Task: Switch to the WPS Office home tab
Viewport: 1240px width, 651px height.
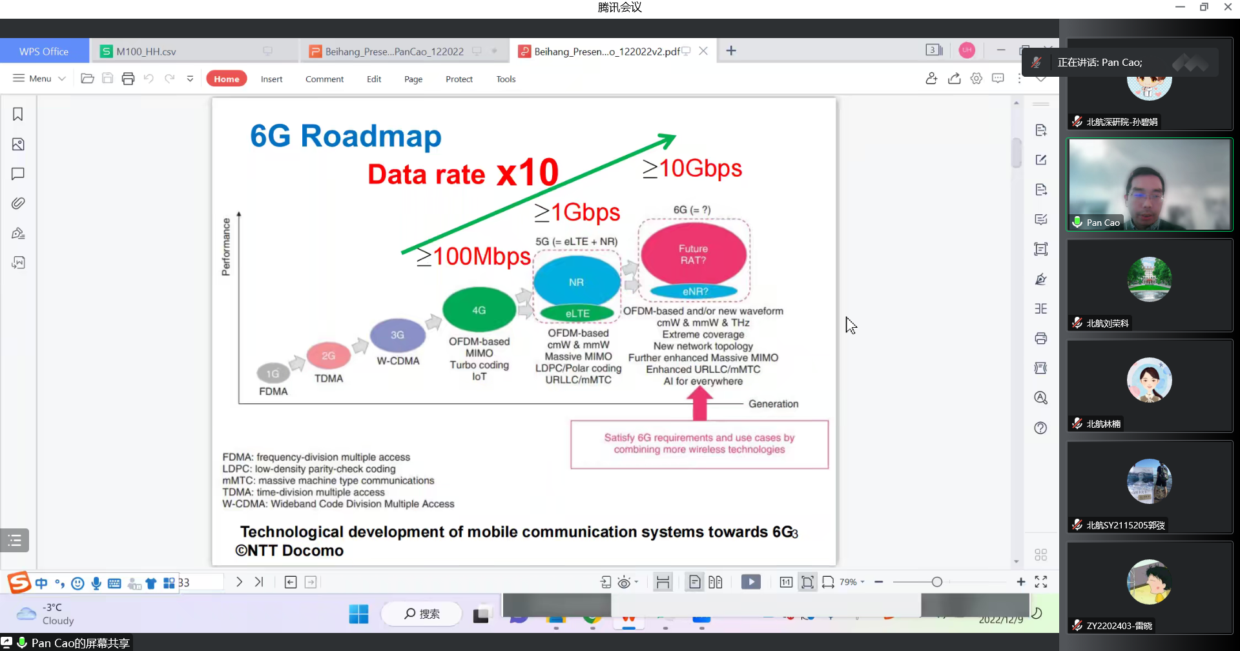Action: (x=44, y=51)
